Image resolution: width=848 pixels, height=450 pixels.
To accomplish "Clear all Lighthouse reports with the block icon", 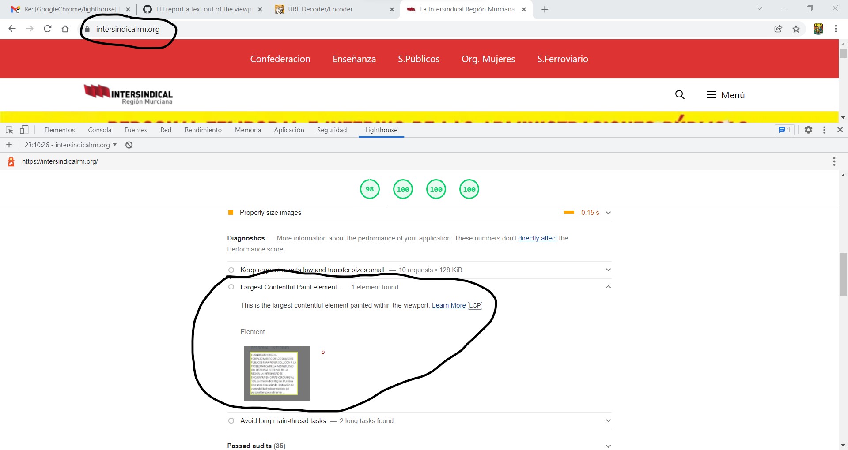I will [129, 145].
